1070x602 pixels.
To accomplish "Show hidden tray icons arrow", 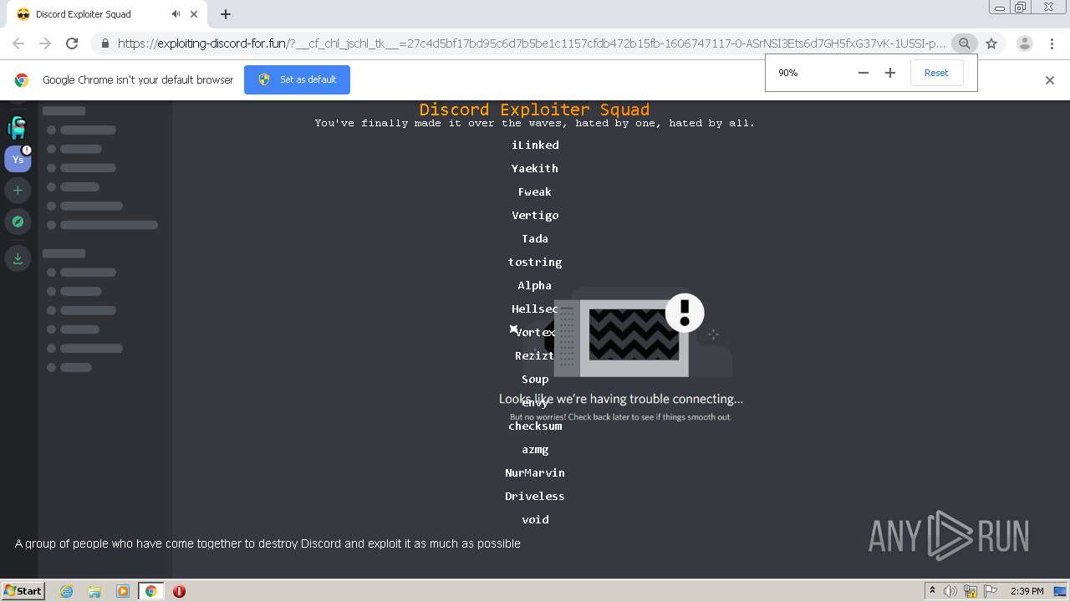I will [x=932, y=591].
